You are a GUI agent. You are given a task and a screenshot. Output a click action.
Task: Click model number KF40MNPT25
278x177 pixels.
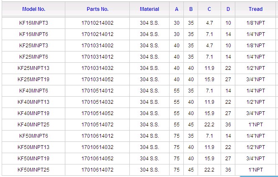click(x=33, y=125)
